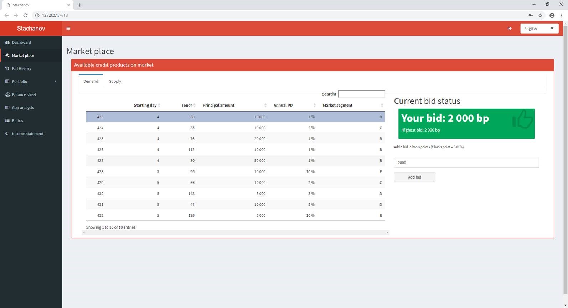Open Bid History menu item
568x308 pixels.
point(31,68)
